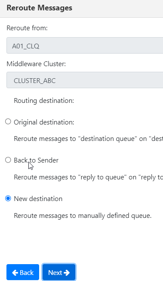Click the right arrow icon in Next button
The image size is (163, 281).
[67, 273]
